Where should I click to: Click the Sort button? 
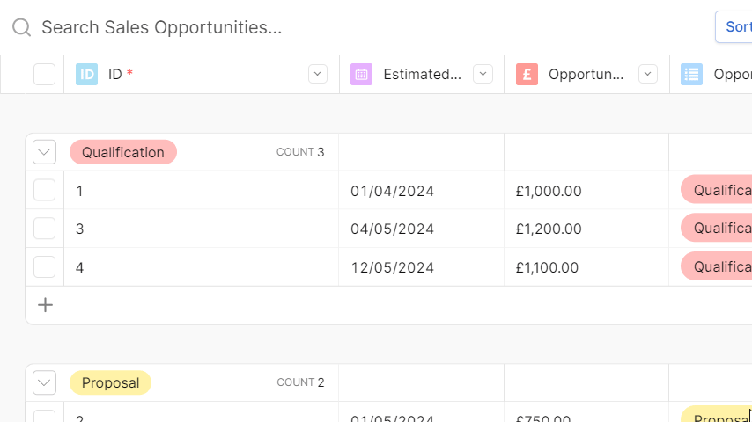coord(734,27)
